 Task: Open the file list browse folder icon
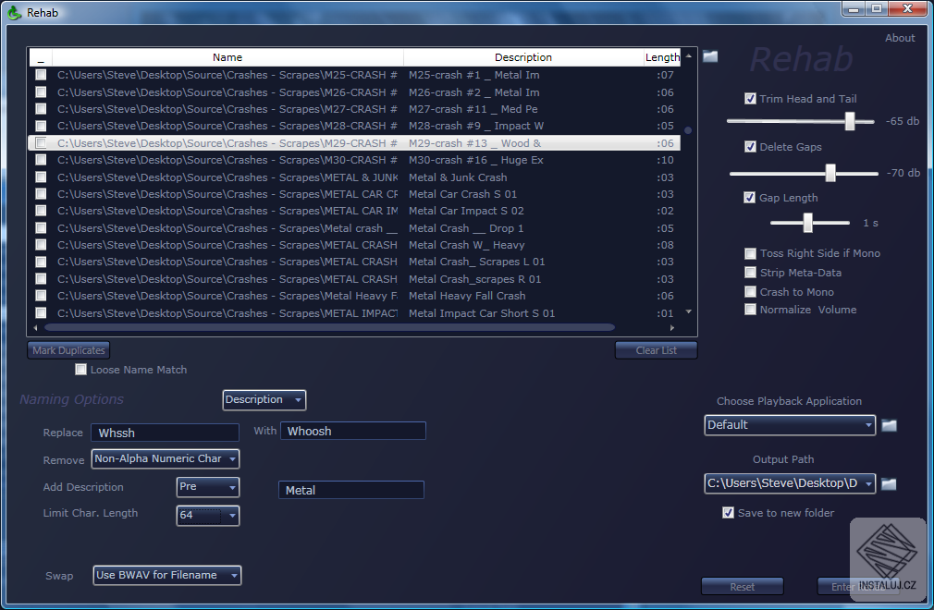[x=710, y=56]
